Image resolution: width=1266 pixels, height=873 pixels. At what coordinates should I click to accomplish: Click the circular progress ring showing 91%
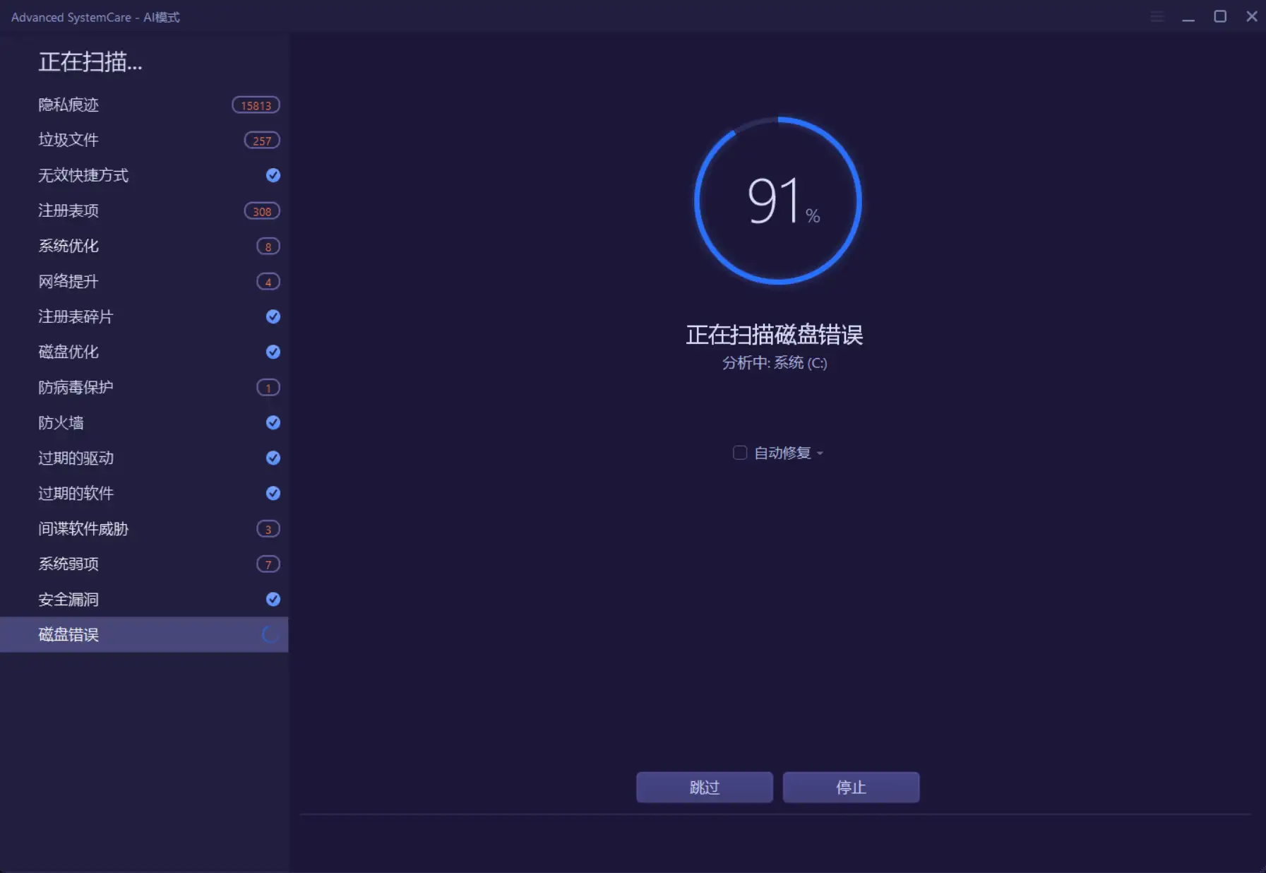tap(777, 201)
